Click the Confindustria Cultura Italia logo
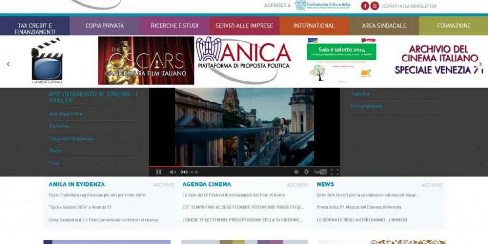488x244 pixels. coord(323,5)
